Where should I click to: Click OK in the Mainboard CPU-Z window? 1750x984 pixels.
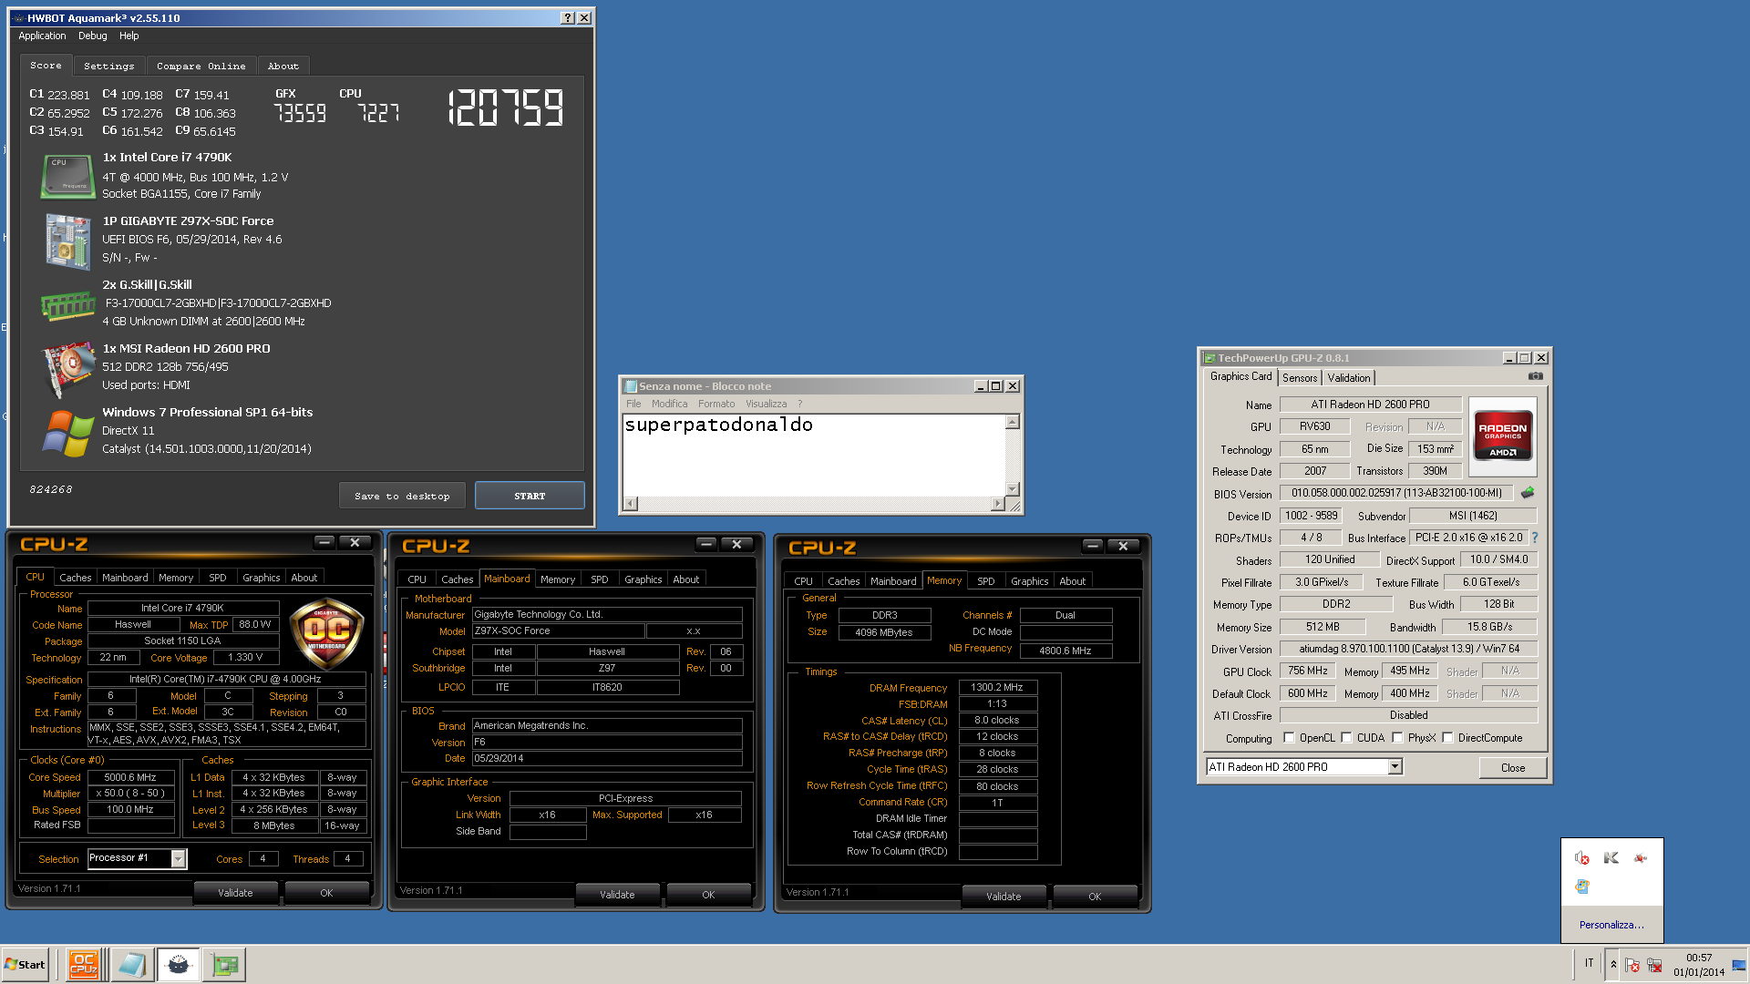pyautogui.click(x=708, y=895)
